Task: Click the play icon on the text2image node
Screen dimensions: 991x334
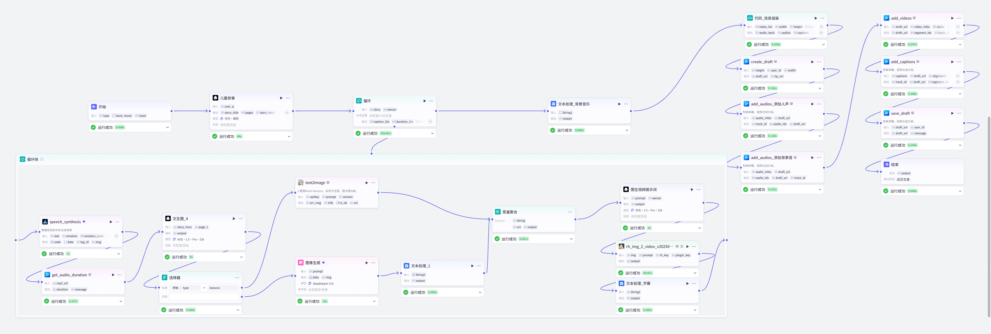Action: click(x=367, y=182)
